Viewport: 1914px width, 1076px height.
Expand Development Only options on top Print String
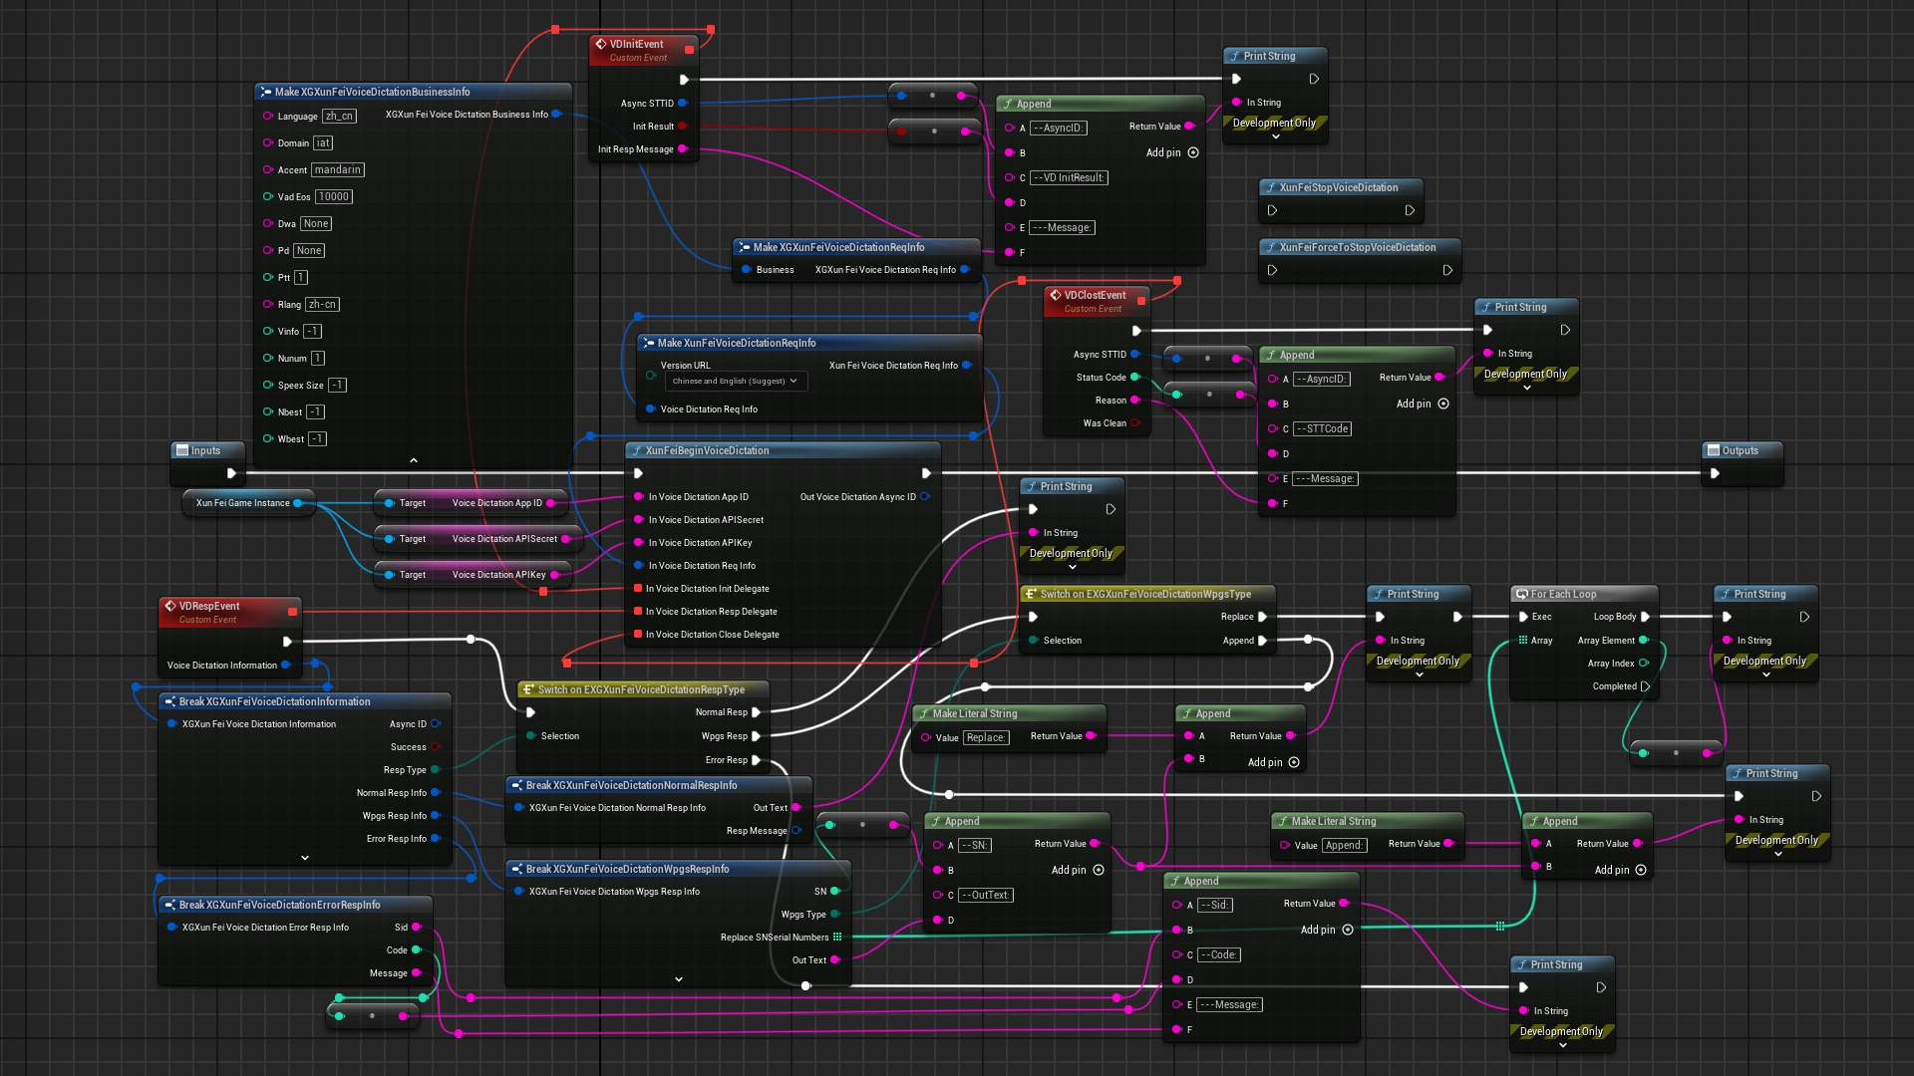[1276, 136]
